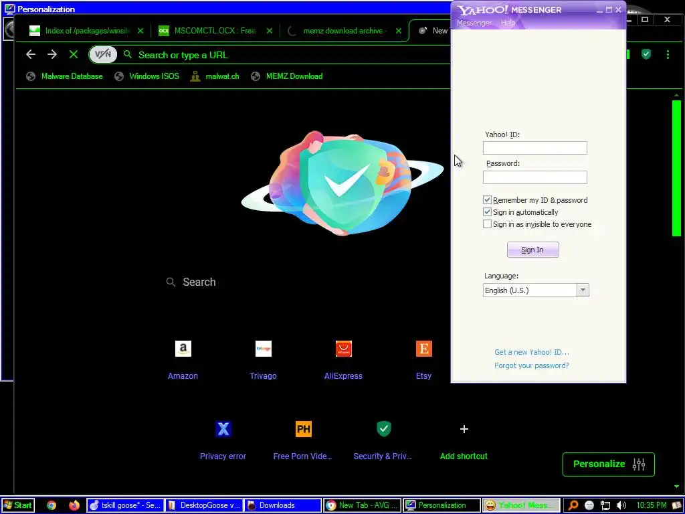685x514 pixels.
Task: Click the Yahoo! ID text field
Action: 534,148
